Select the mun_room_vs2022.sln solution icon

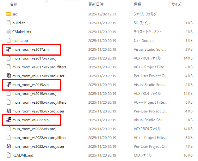point(9,120)
